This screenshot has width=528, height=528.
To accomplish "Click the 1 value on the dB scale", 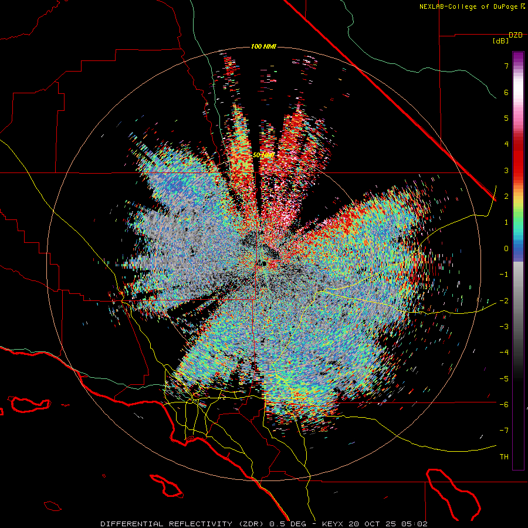I will pos(506,222).
